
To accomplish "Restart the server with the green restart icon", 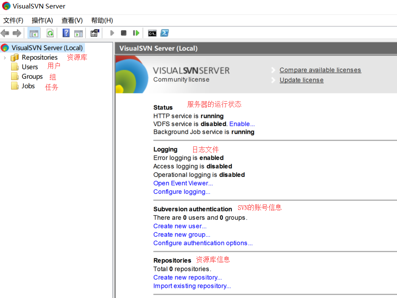I will pyautogui.click(x=136, y=33).
